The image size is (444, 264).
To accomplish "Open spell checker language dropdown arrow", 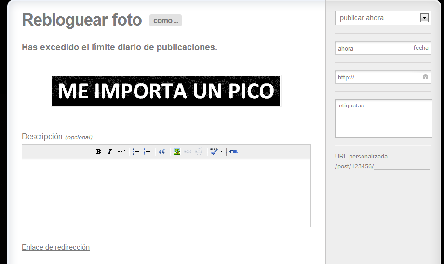I will [x=221, y=152].
